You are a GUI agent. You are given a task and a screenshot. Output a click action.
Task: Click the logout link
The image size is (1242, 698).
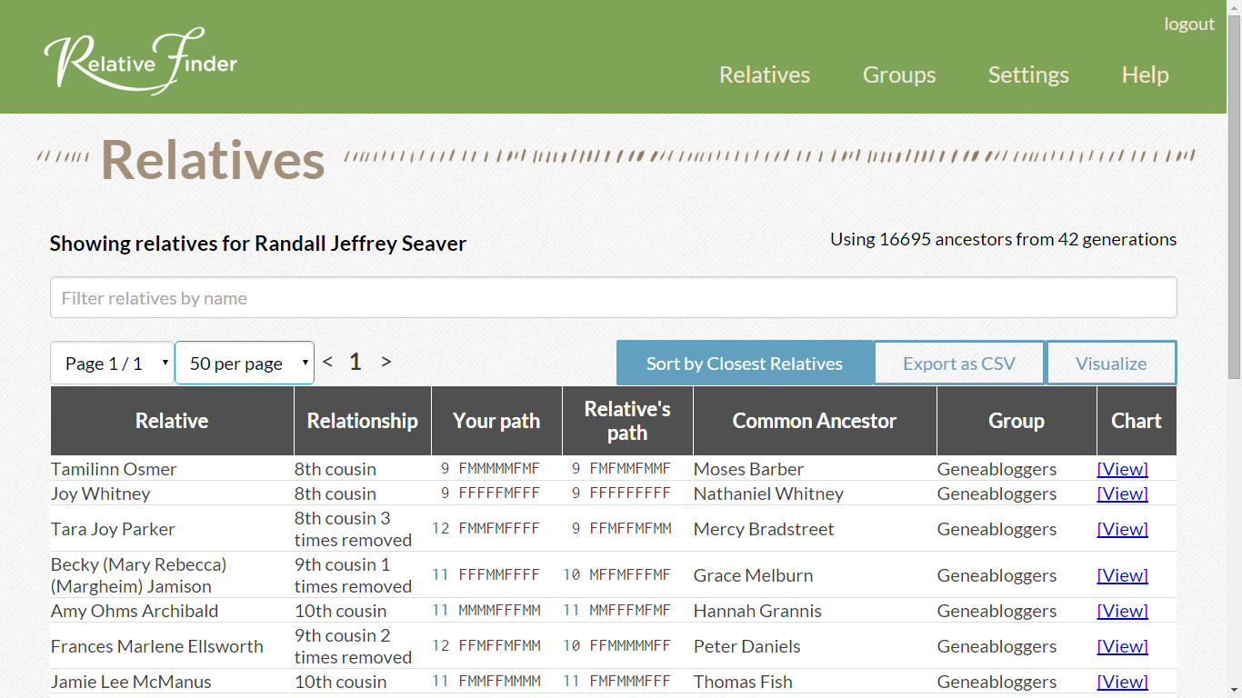pyautogui.click(x=1188, y=24)
